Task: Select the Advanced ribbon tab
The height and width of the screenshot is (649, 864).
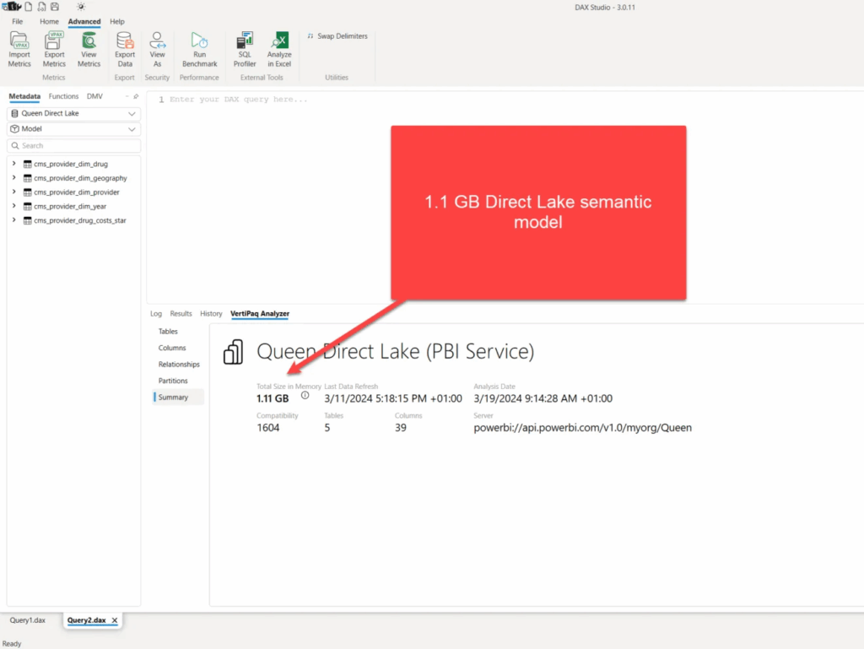Action: [84, 21]
